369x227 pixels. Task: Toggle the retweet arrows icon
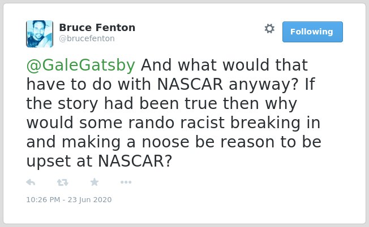(x=63, y=182)
